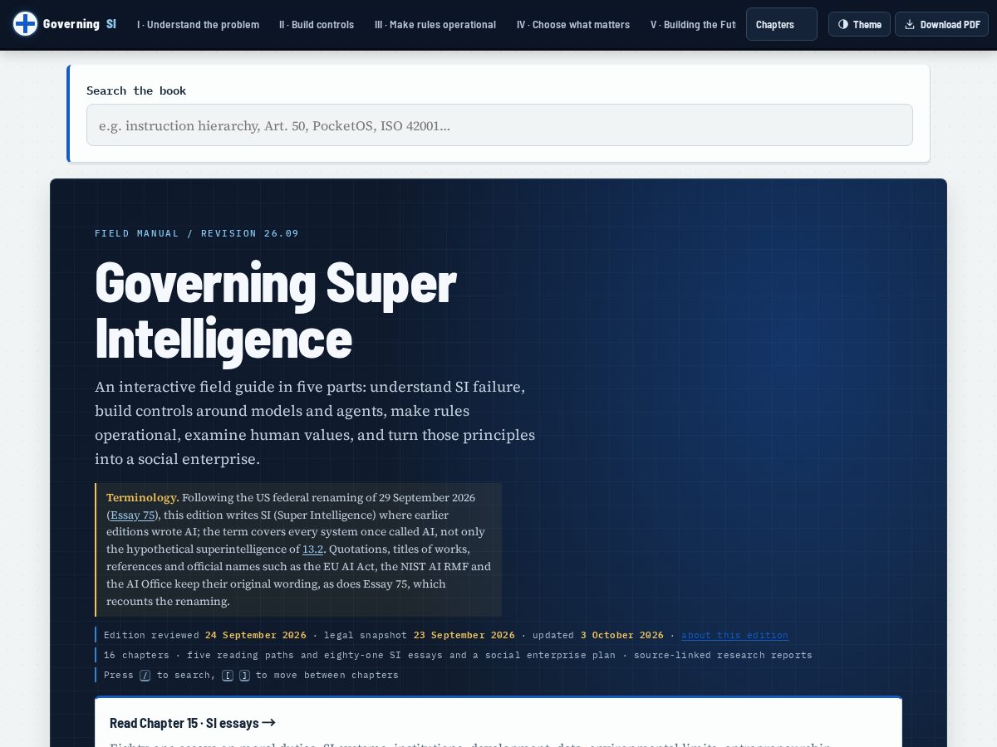Click the Download PDF button

coord(941,24)
